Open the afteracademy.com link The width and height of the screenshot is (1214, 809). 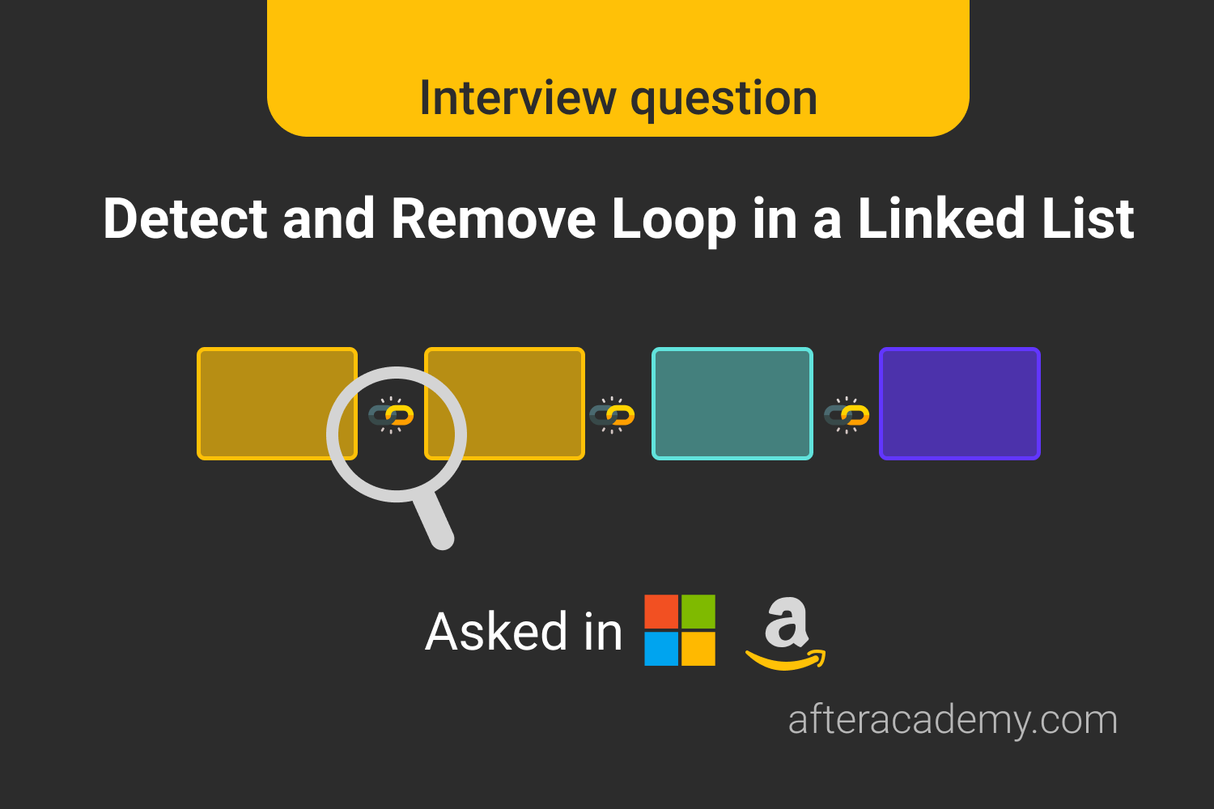coord(953,719)
